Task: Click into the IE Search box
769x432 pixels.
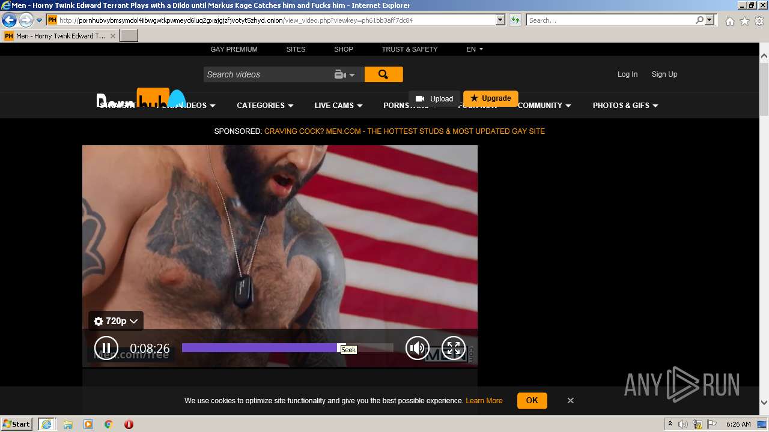Action: (x=610, y=20)
